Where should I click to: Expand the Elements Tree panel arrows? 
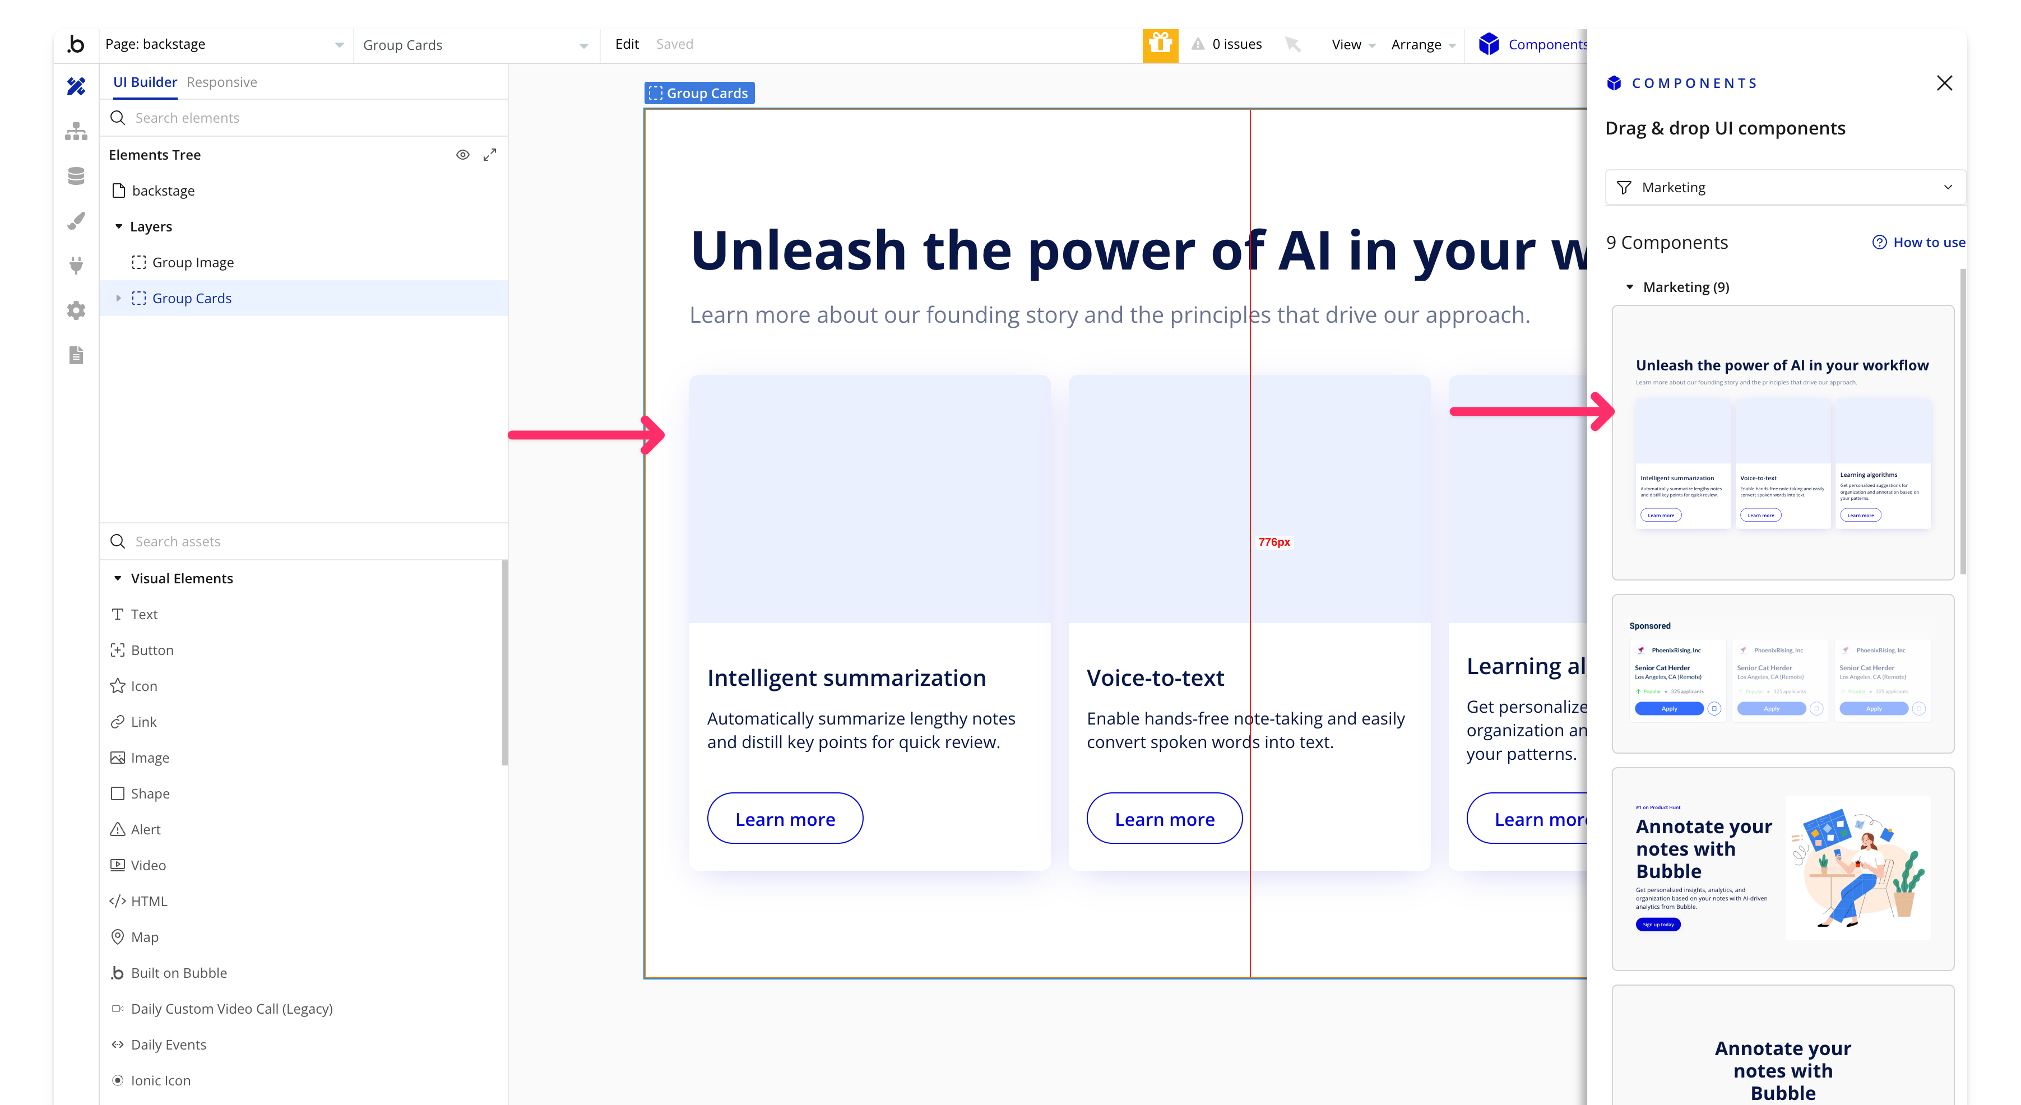[x=490, y=155]
